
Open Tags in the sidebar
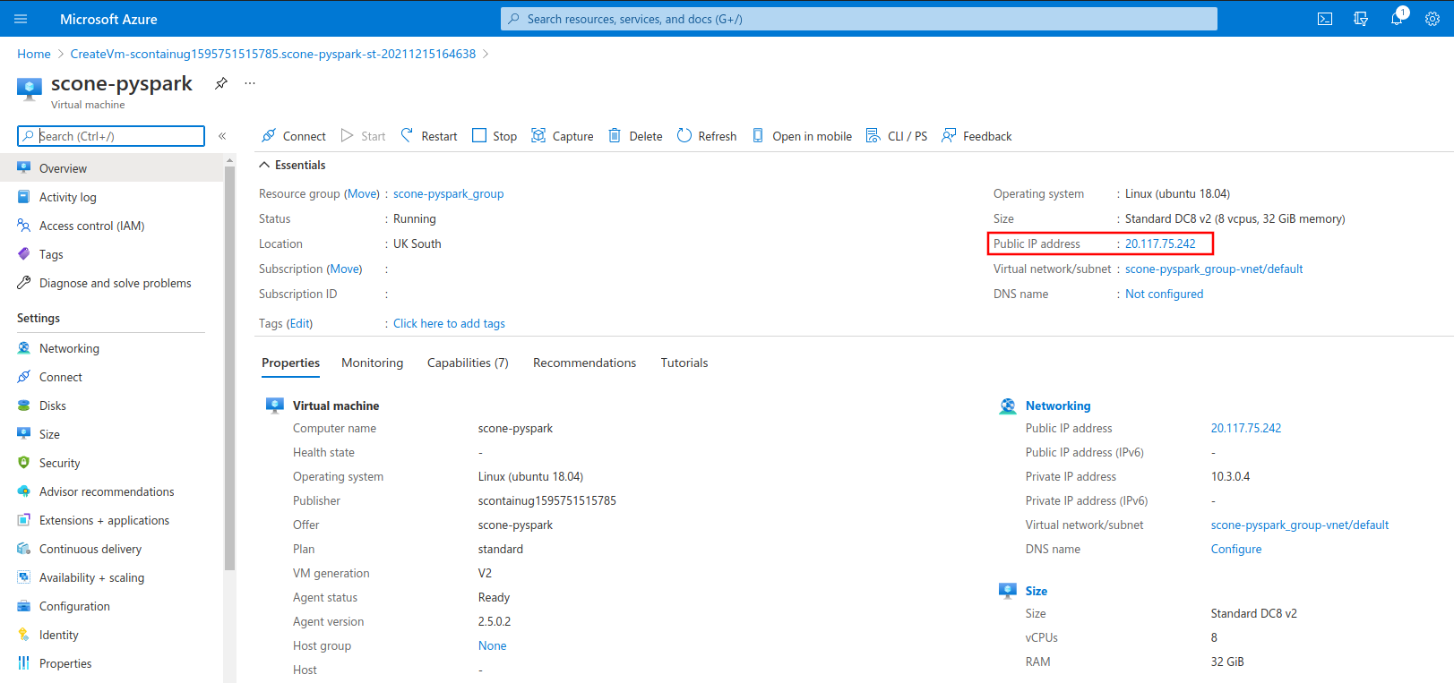51,254
